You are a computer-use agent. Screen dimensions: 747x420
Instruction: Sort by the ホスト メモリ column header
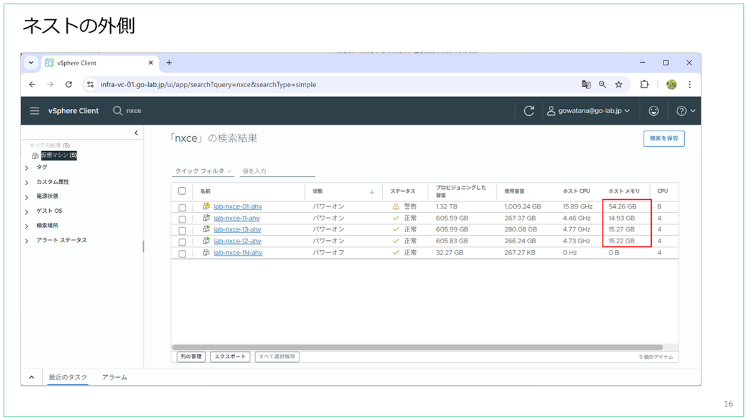pyautogui.click(x=624, y=192)
